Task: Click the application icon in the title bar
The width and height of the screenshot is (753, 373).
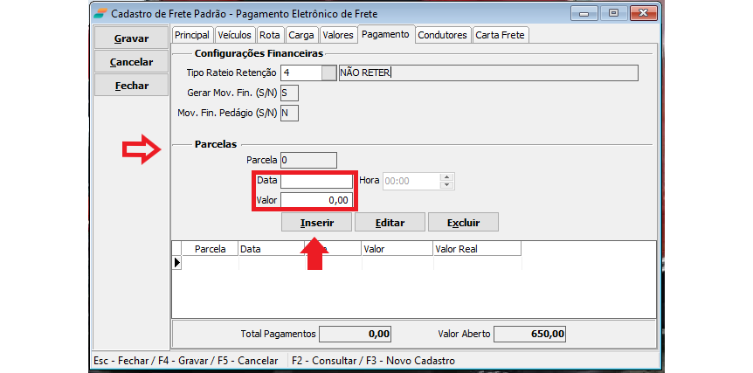Action: pyautogui.click(x=101, y=14)
